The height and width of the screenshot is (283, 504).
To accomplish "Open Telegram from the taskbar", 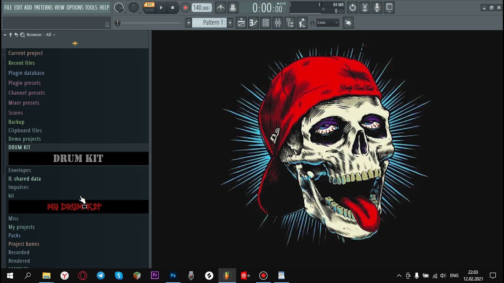I will [x=101, y=276].
